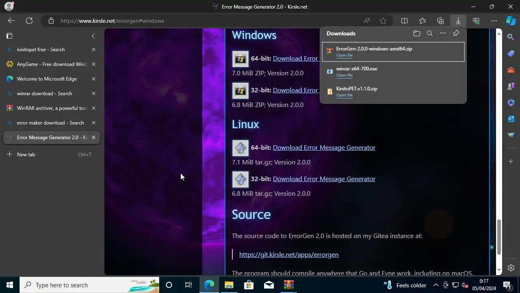
Task: Click the Linux 64-bit Download Error Message Generator link
Action: 324,147
